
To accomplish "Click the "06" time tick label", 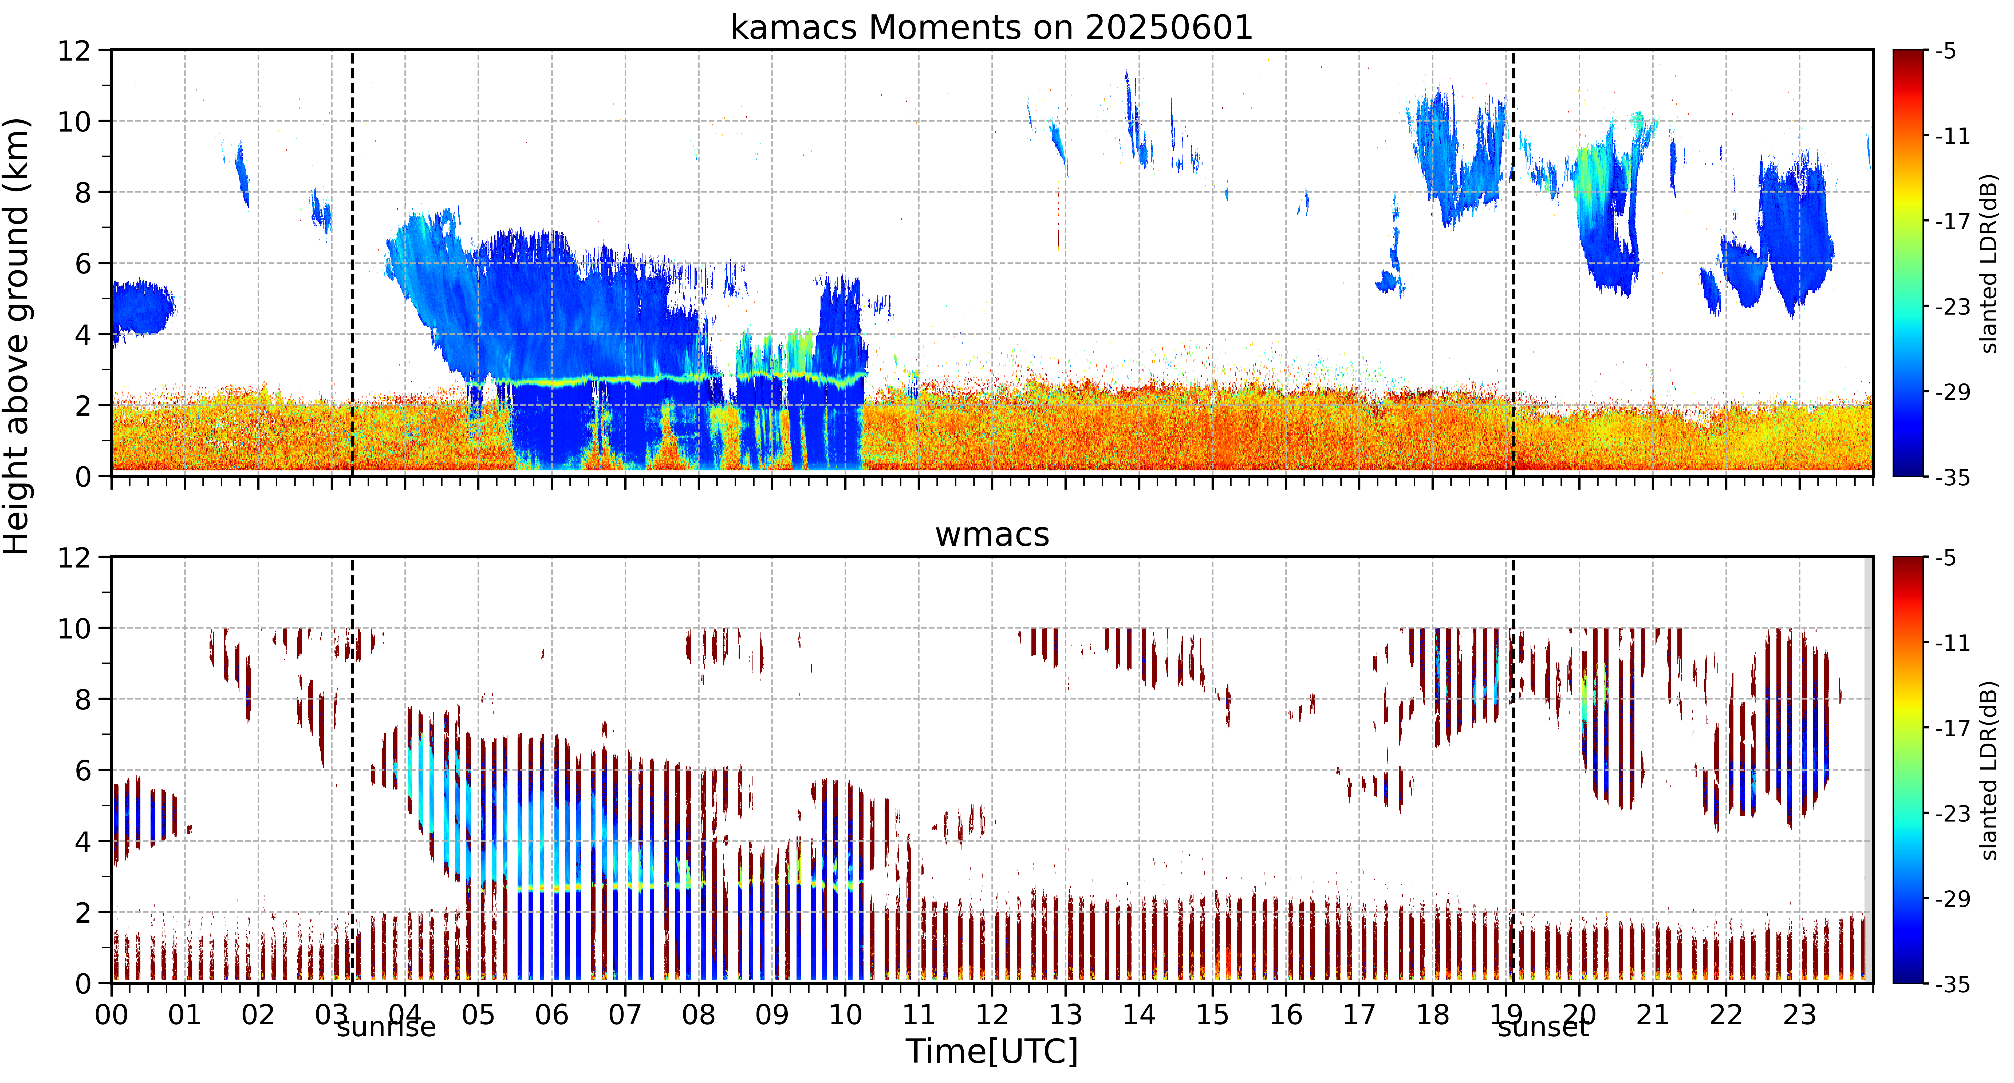I will [552, 1015].
